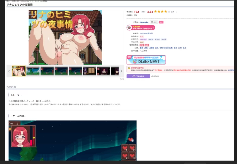The image size is (237, 164).
Task: Click the star rating display
Action: pos(162,12)
